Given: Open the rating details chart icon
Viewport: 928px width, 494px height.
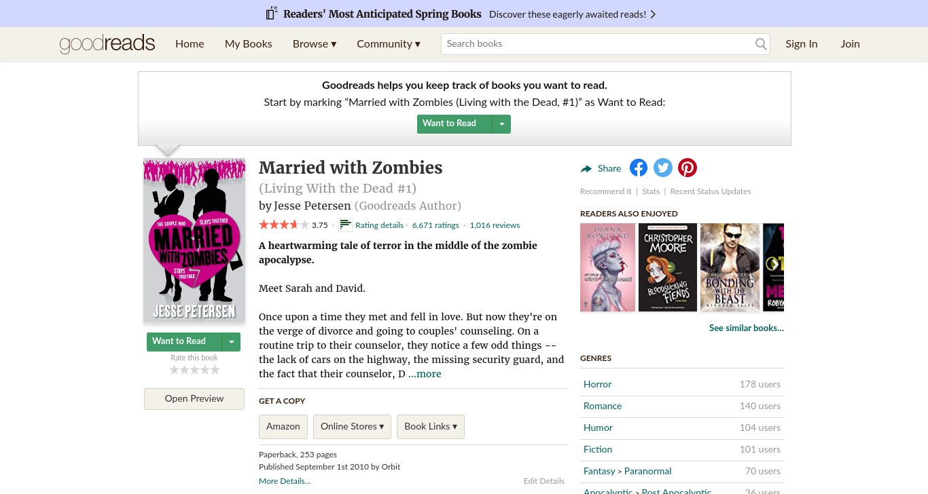Looking at the screenshot, I should coord(345,225).
